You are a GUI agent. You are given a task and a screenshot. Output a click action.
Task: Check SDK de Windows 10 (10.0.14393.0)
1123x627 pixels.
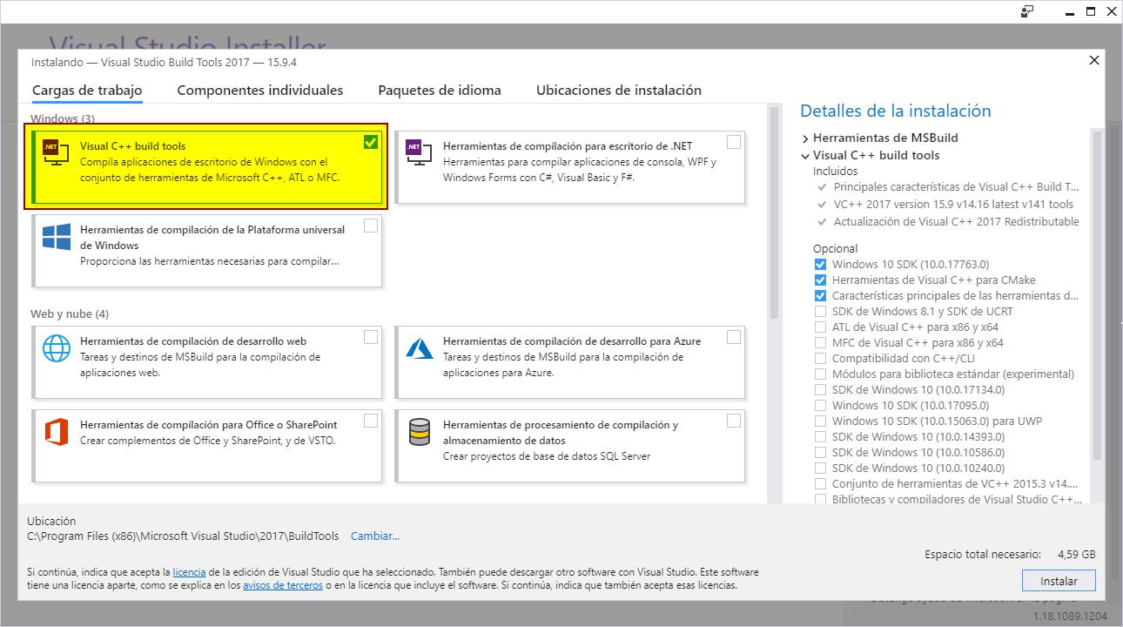(820, 436)
